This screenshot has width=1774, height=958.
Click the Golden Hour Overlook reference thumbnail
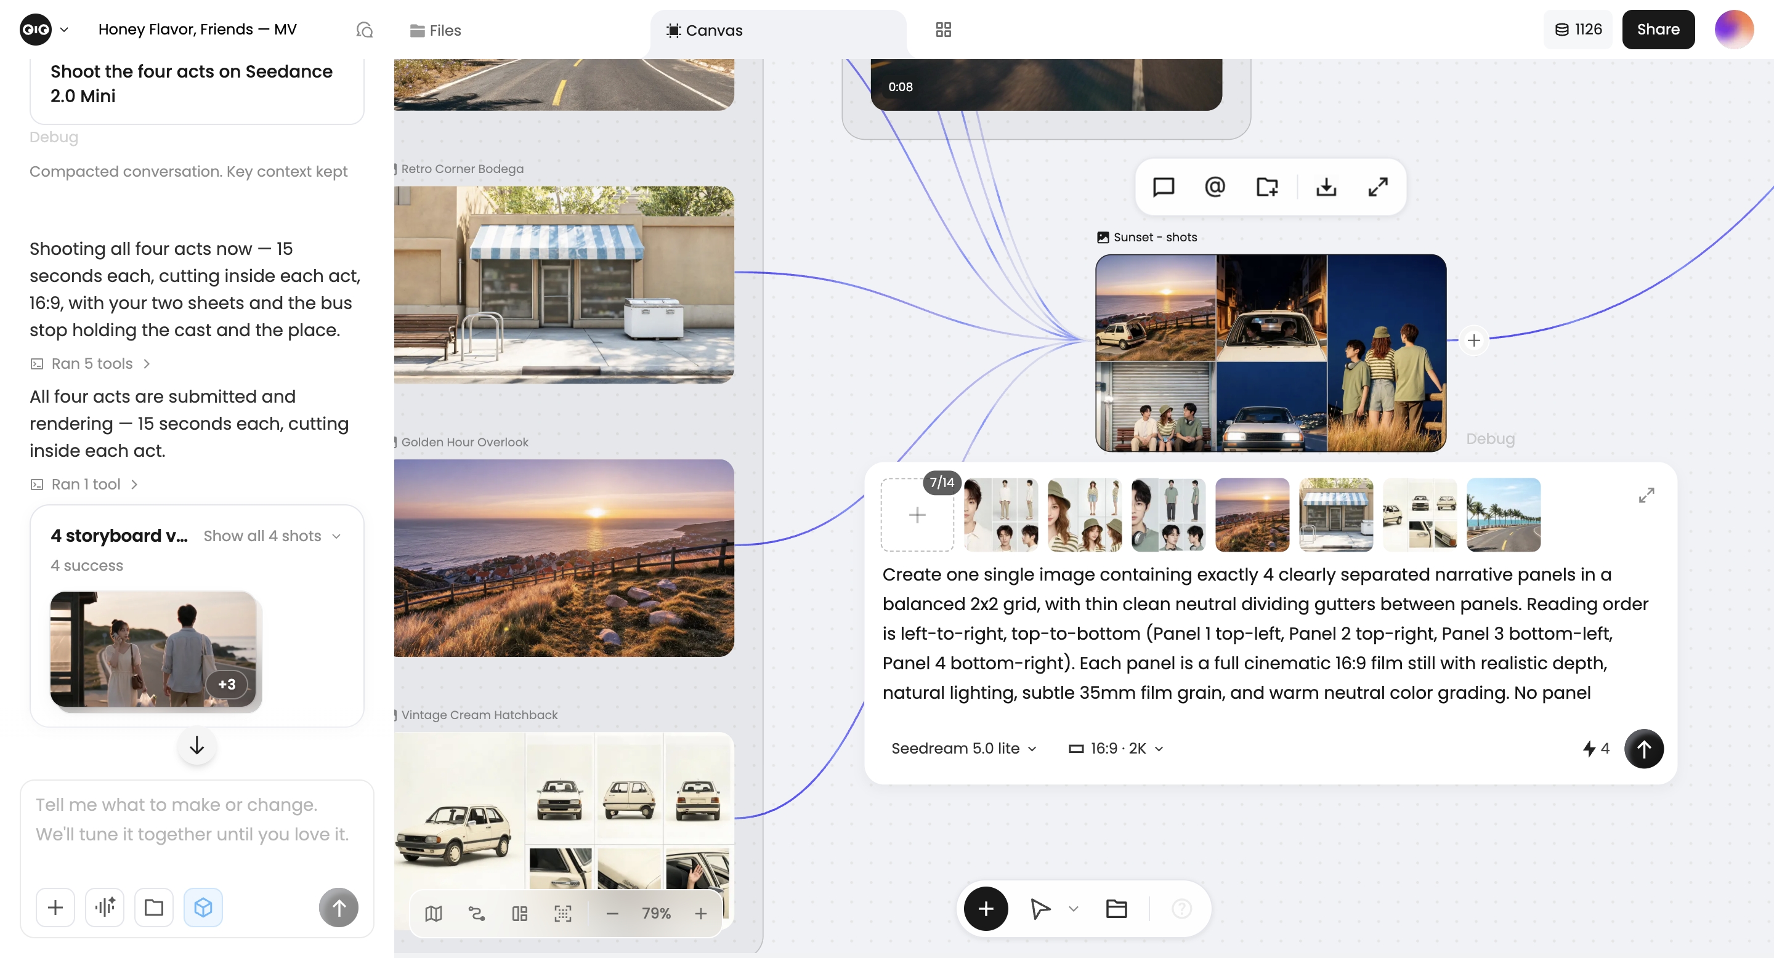[1252, 515]
